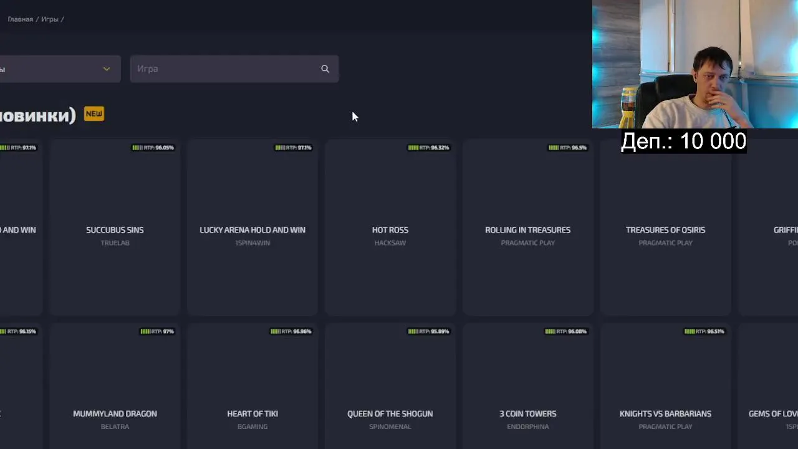Click RTP 96.05% badge on Succubus Sins
This screenshot has height=449, width=798.
click(153, 148)
